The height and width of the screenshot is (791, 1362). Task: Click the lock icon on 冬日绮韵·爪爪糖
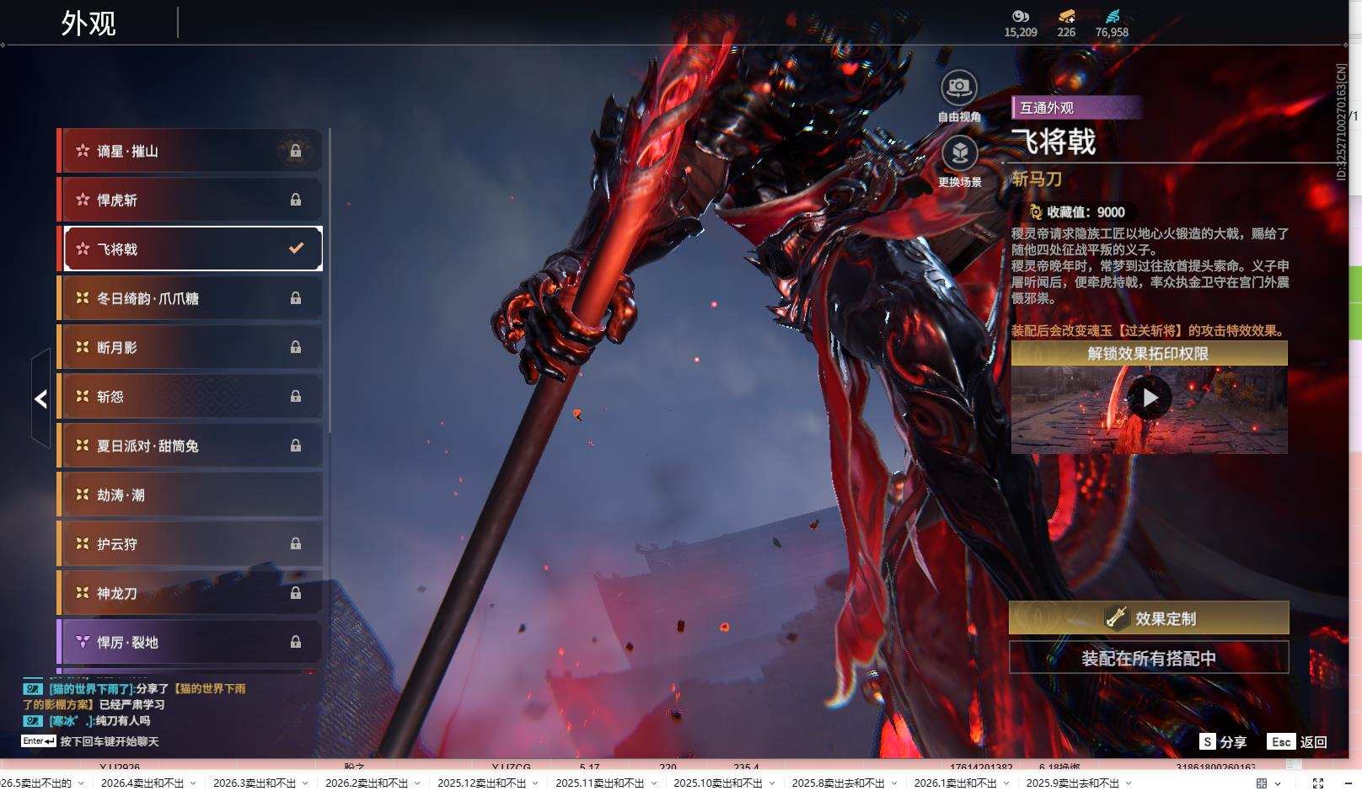pyautogui.click(x=296, y=298)
